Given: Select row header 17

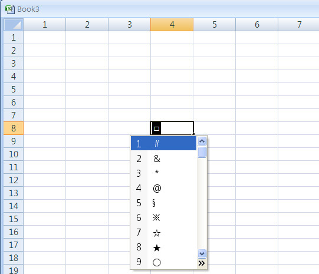Looking at the screenshot, I should click(x=14, y=245).
